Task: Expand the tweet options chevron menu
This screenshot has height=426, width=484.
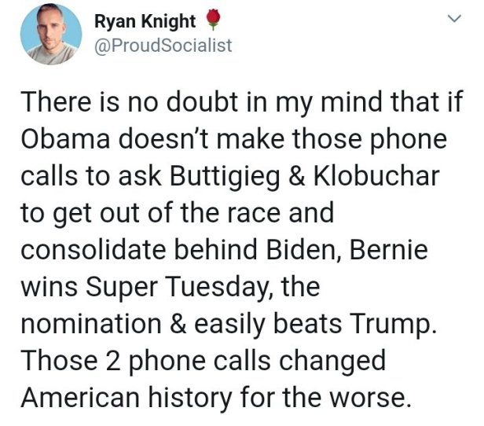Action: tap(451, 19)
